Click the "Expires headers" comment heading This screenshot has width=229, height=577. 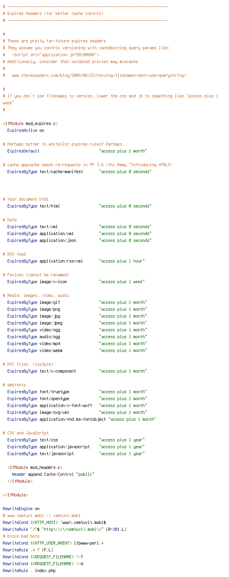(x=53, y=13)
